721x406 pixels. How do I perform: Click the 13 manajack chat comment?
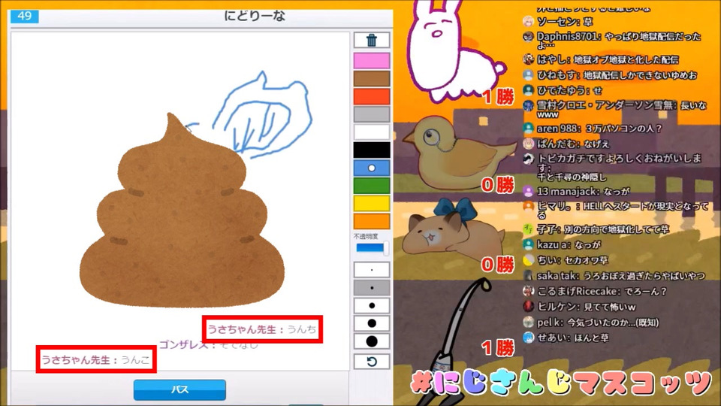pyautogui.click(x=577, y=191)
